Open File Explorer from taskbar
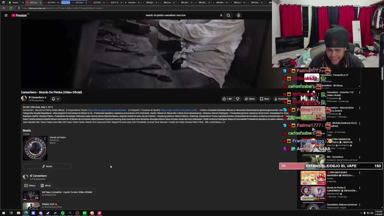The image size is (384, 216). tap(18, 213)
